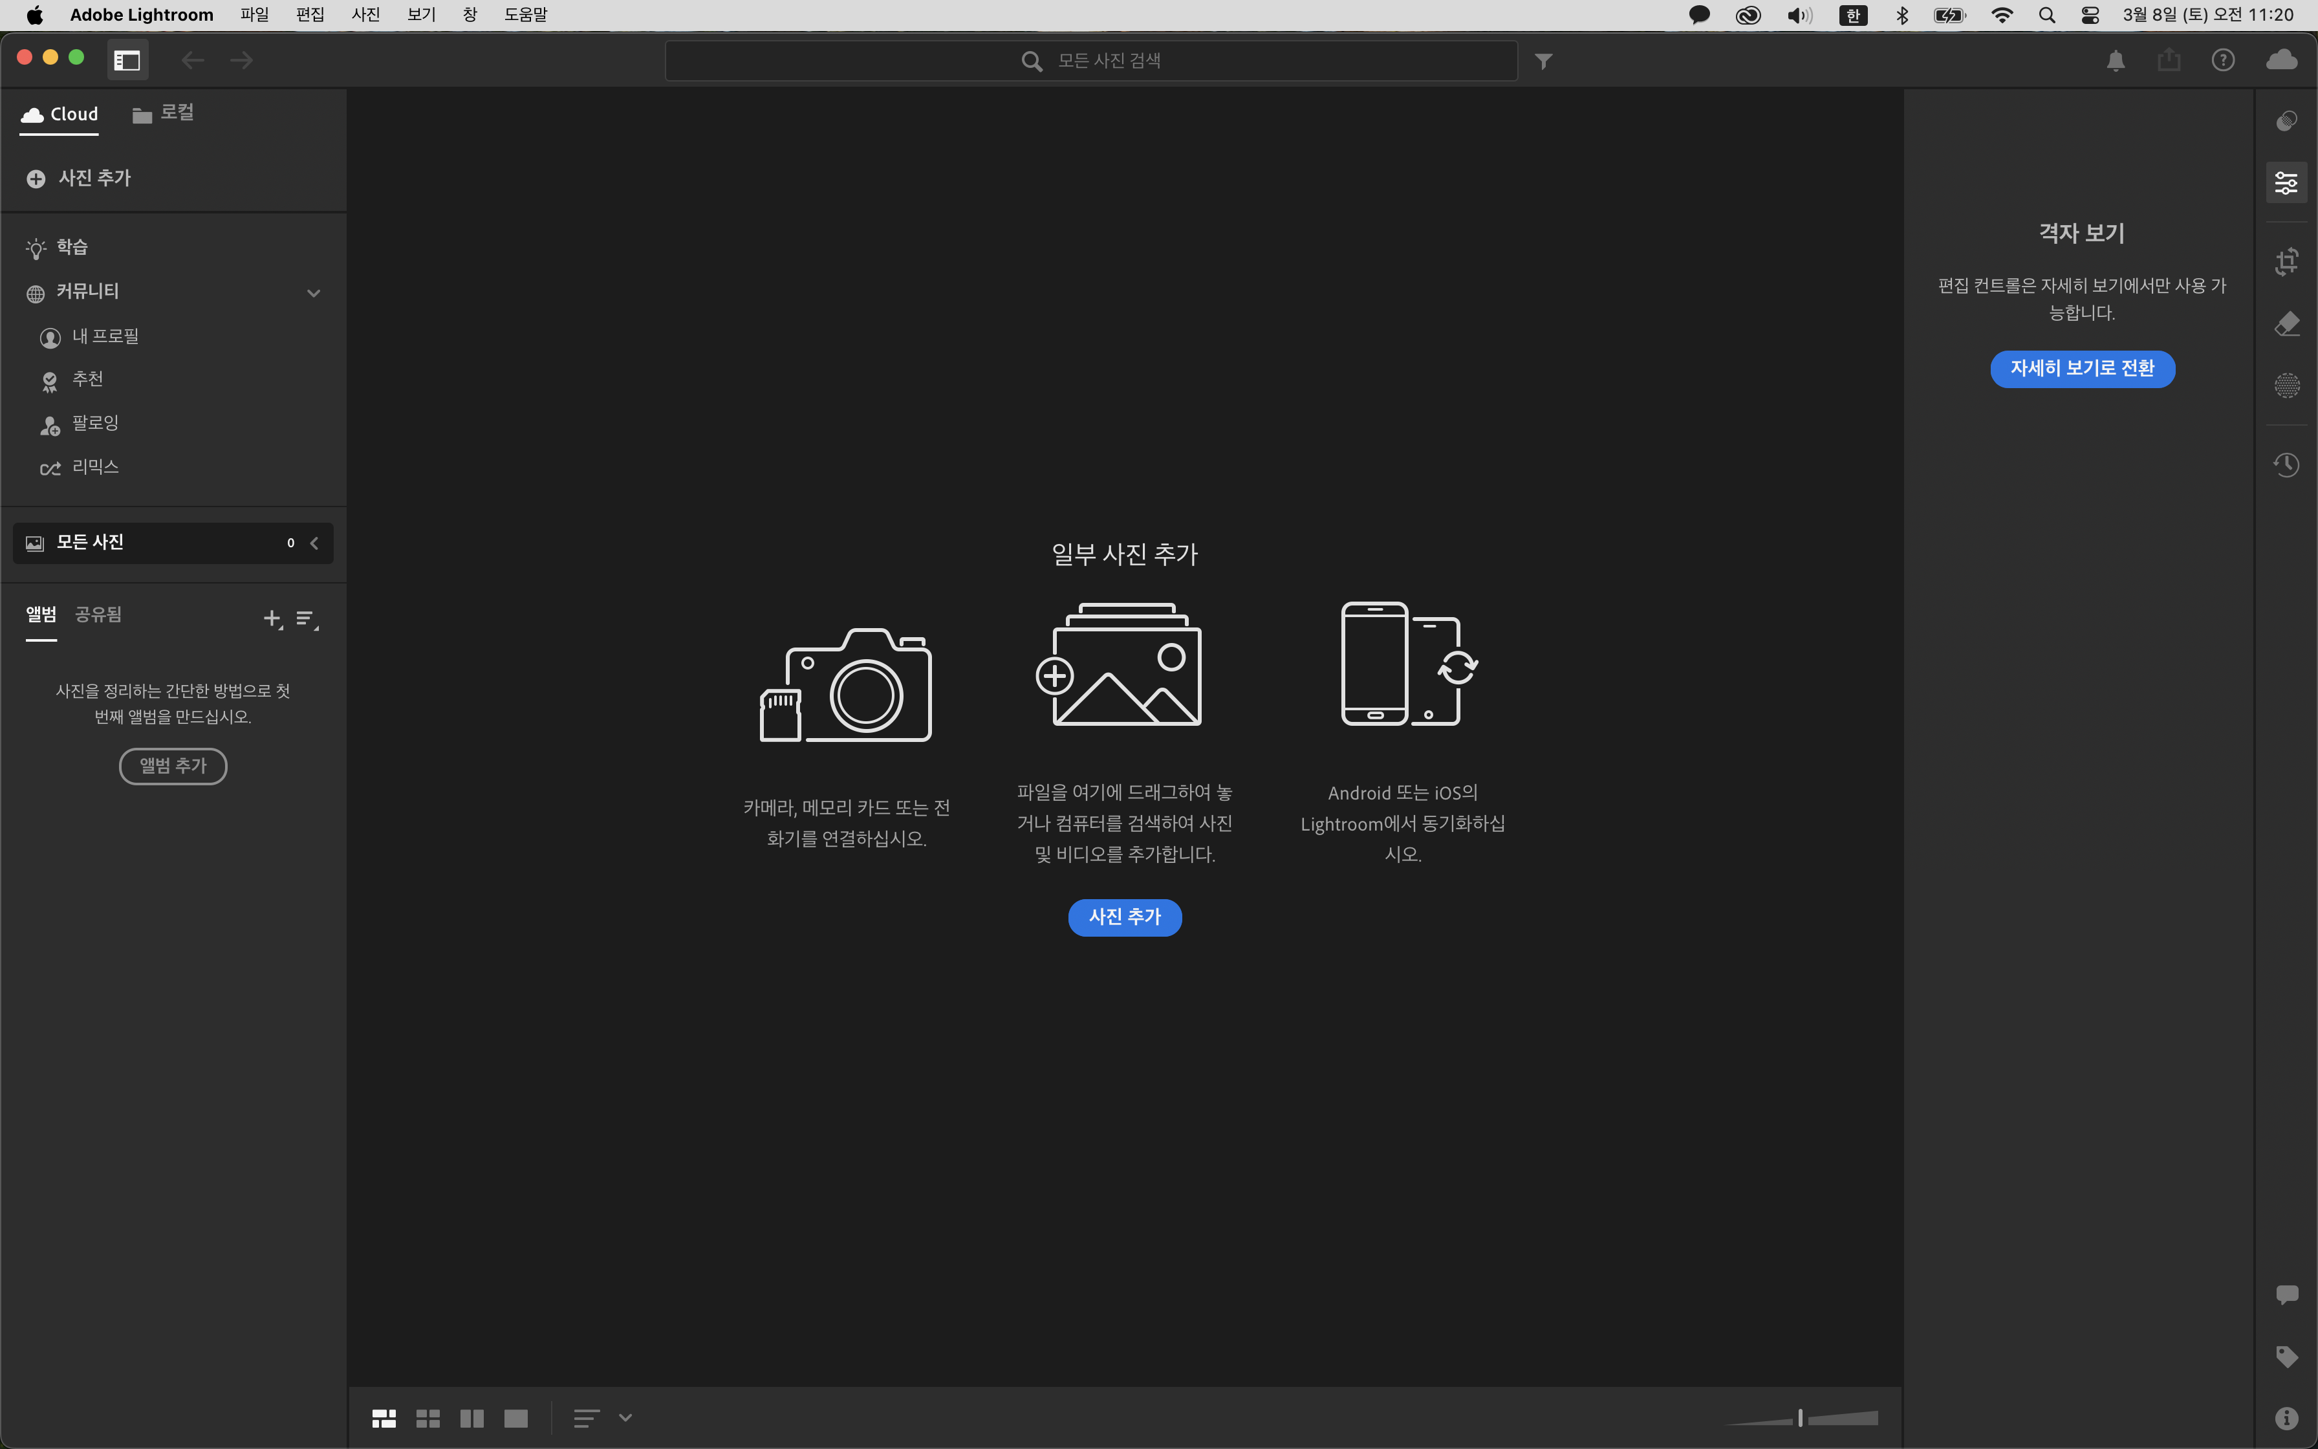This screenshot has height=1449, width=2318.
Task: Open the create album plus dropdown
Action: pyautogui.click(x=273, y=619)
